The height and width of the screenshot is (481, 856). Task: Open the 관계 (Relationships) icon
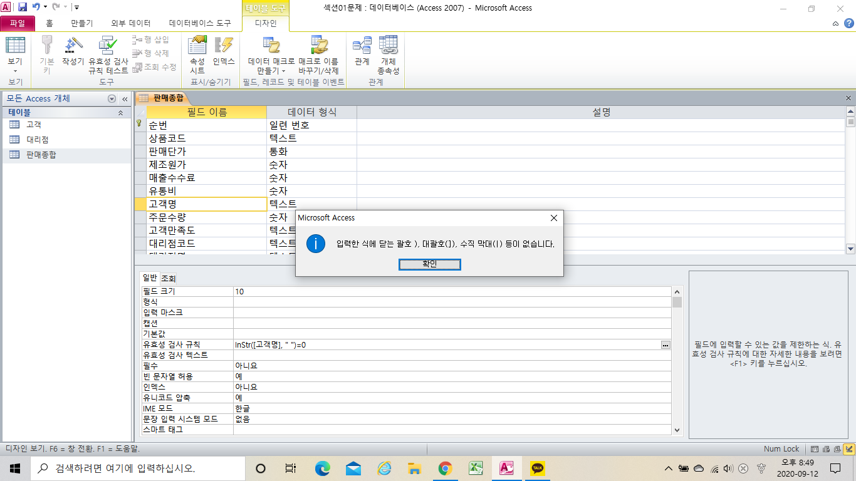click(x=362, y=51)
